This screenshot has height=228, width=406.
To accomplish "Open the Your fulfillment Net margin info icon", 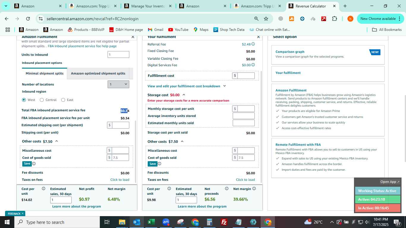I will click(x=254, y=189).
